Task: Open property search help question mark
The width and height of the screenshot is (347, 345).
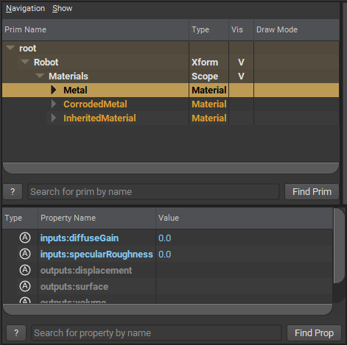Action: [x=16, y=333]
